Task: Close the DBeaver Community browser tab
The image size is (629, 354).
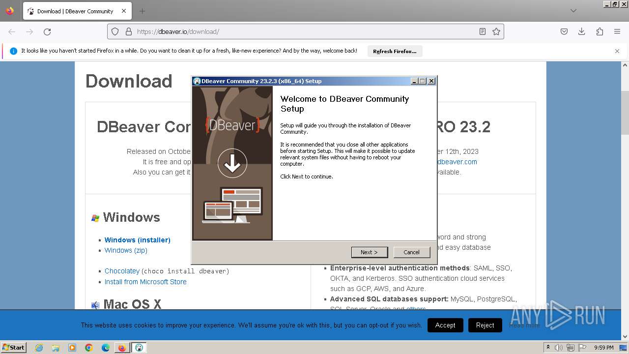Action: (x=124, y=11)
